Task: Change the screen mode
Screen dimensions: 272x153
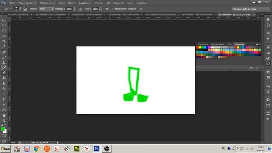Action: [4, 141]
